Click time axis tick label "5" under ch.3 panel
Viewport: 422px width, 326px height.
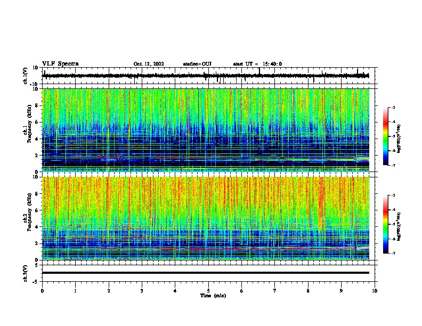[x=208, y=291]
